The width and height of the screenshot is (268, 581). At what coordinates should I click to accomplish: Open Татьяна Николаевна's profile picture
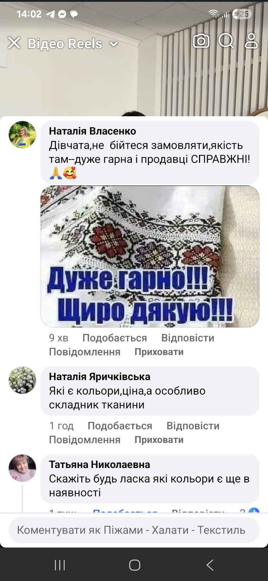[x=23, y=468]
